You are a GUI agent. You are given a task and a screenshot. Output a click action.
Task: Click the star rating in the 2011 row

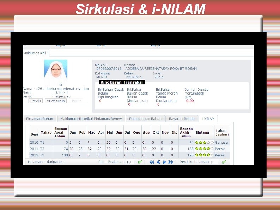click(x=204, y=149)
